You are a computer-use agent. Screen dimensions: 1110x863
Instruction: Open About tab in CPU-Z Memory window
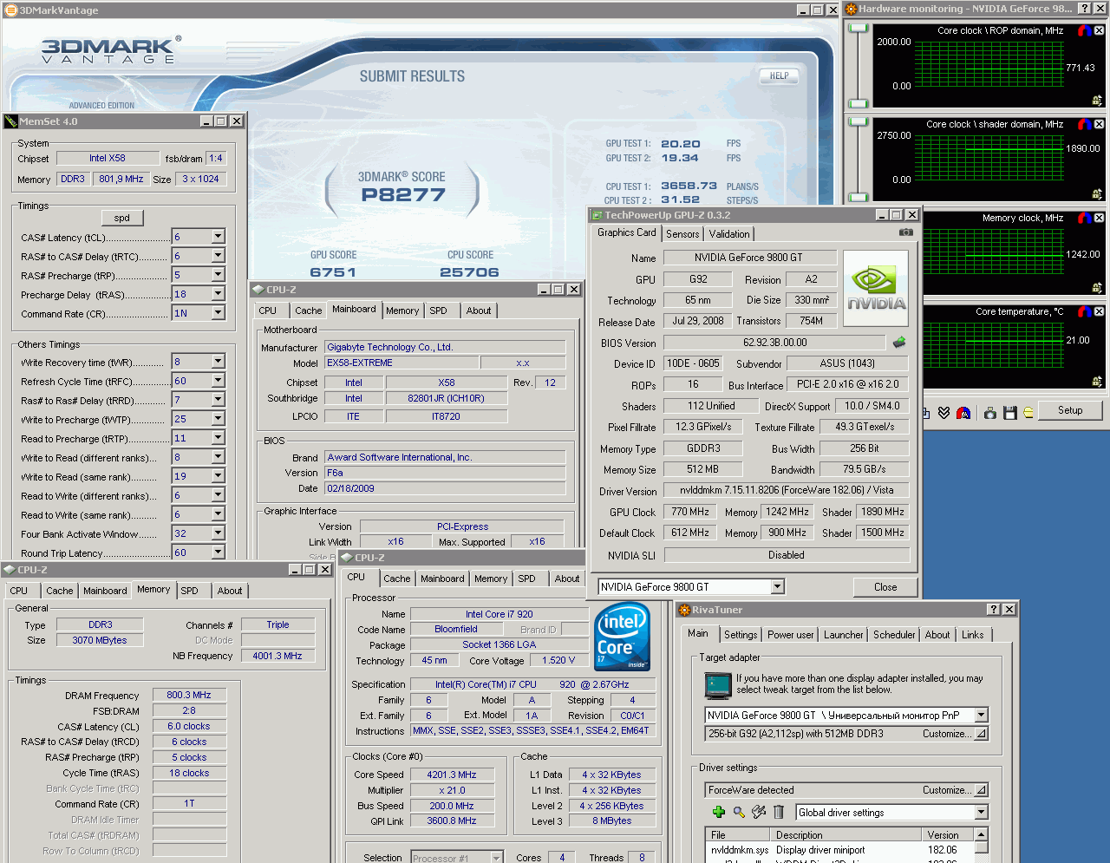click(230, 591)
